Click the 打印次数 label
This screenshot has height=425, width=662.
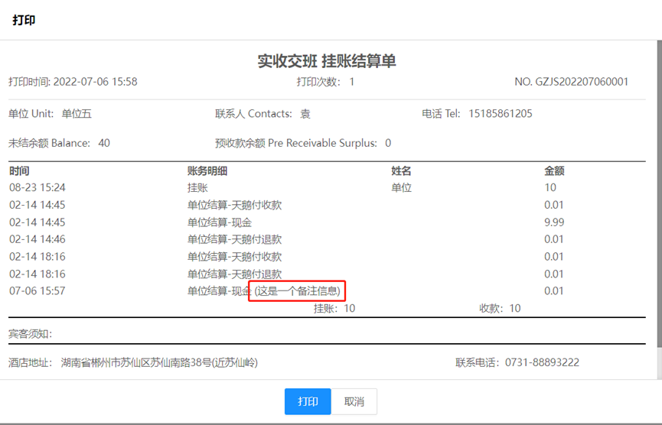[x=318, y=82]
